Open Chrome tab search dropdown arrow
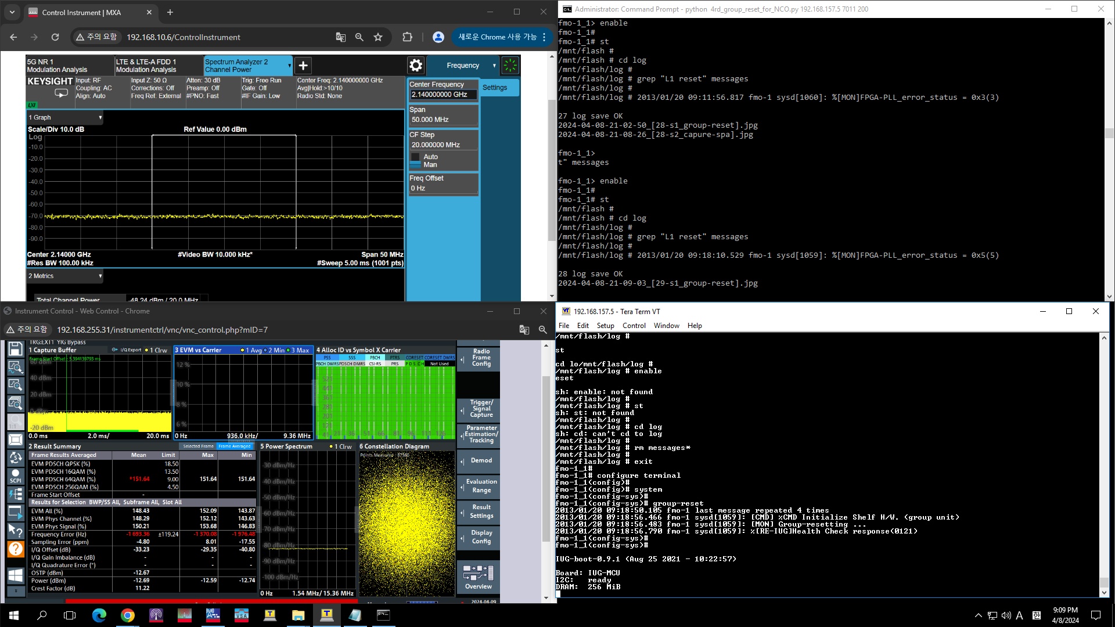Image resolution: width=1115 pixels, height=627 pixels. coord(12,12)
